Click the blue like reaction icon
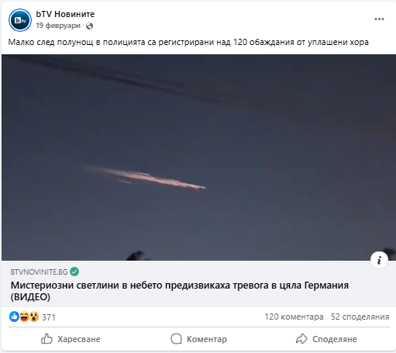The image size is (396, 353). click(14, 317)
